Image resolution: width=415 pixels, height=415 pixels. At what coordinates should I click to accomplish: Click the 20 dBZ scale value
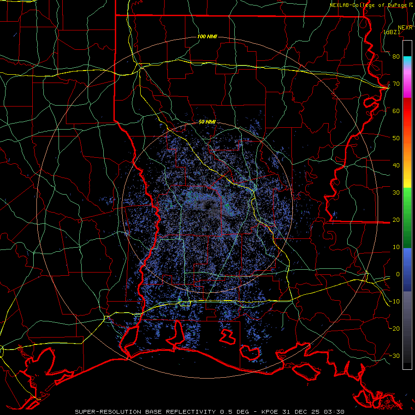pyautogui.click(x=396, y=220)
